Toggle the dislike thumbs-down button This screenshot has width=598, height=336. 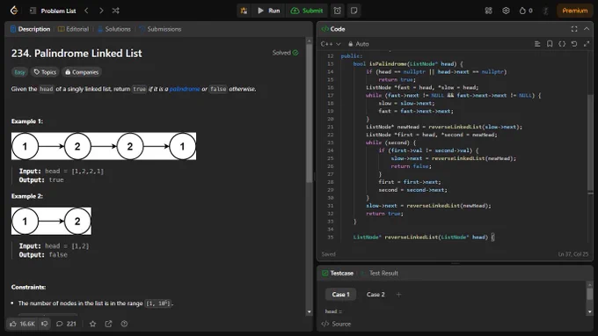[x=45, y=324]
